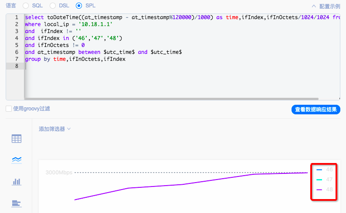This screenshot has height=213, width=346.
Task: Click line number 1 in the gutter
Action: (x=17, y=17)
